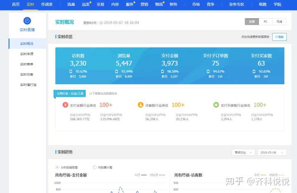Select 实时访客 in the left sidebar
Viewport: 297px width, 193px height.
coord(27,74)
